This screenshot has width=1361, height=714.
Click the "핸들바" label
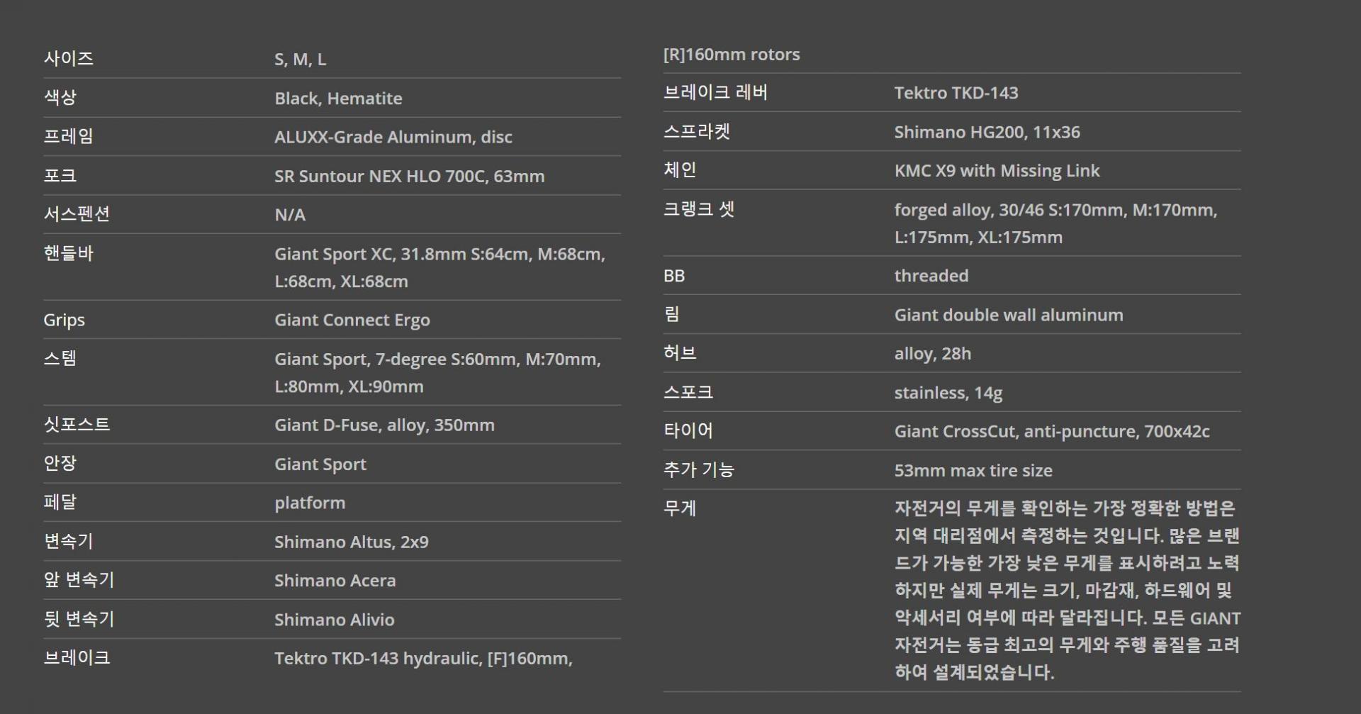pos(69,253)
